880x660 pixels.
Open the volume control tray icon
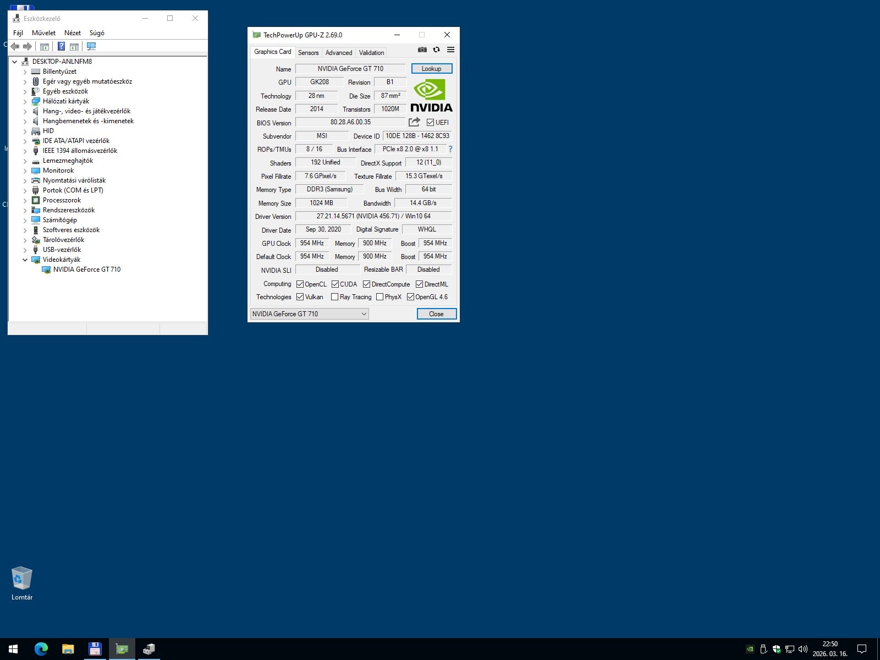point(803,649)
